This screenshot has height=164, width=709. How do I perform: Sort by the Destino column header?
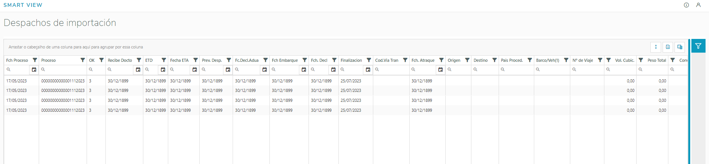pyautogui.click(x=481, y=60)
